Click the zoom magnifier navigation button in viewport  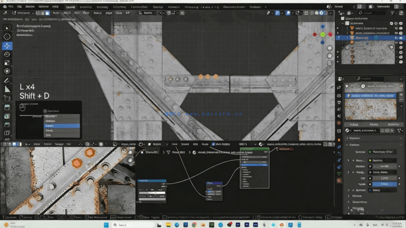click(329, 48)
